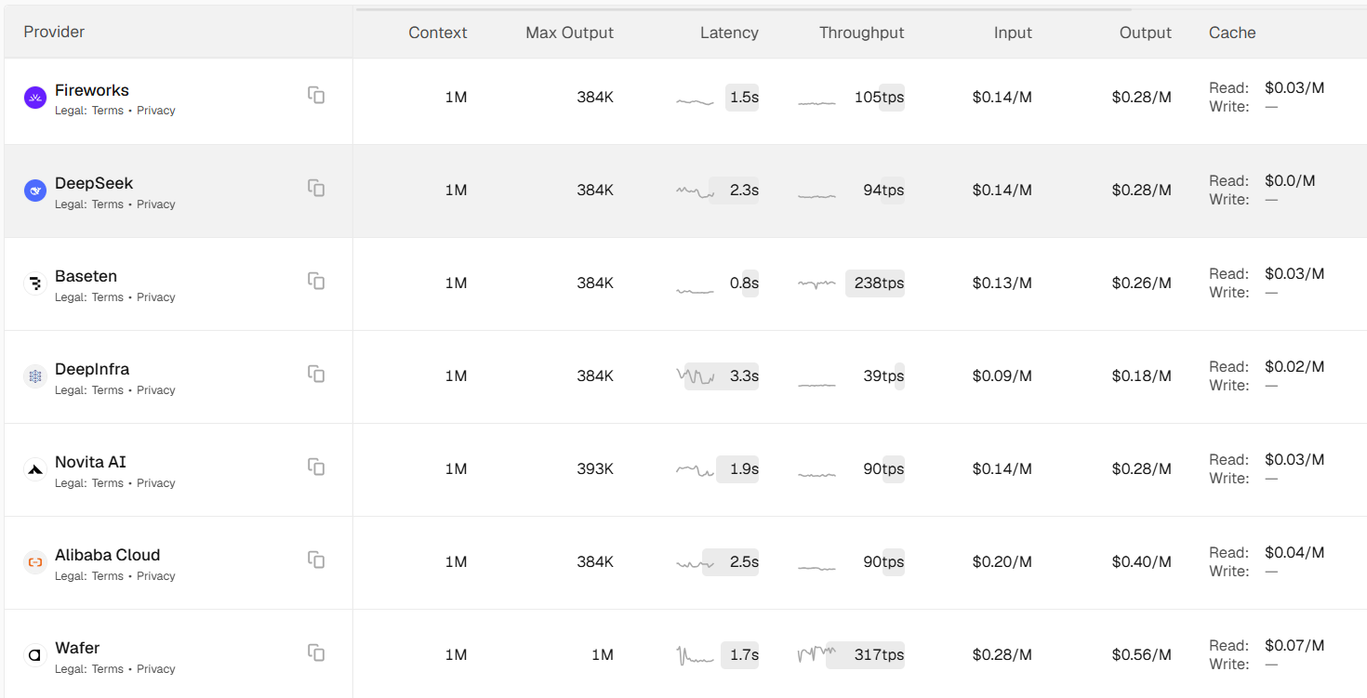This screenshot has width=1367, height=698.
Task: Click the Fireworks provider logo
Action: [x=35, y=98]
